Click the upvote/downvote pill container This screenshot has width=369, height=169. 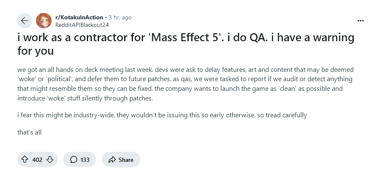[37, 160]
